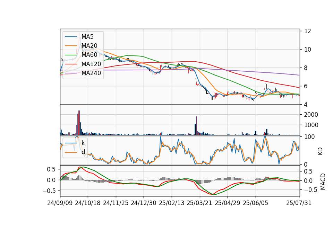This screenshot has height=239, width=333.
Task: Click the date label 24/11/25
Action: tap(116, 203)
